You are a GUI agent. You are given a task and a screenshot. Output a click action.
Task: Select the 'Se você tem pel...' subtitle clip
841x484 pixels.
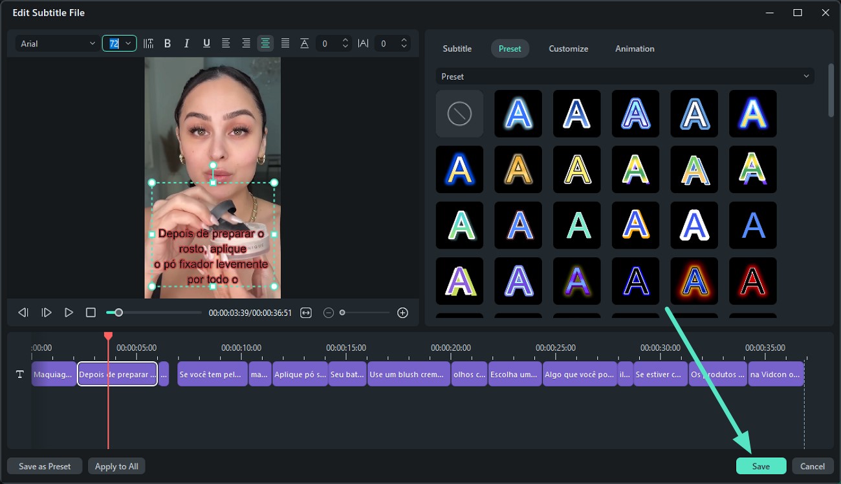(x=213, y=374)
